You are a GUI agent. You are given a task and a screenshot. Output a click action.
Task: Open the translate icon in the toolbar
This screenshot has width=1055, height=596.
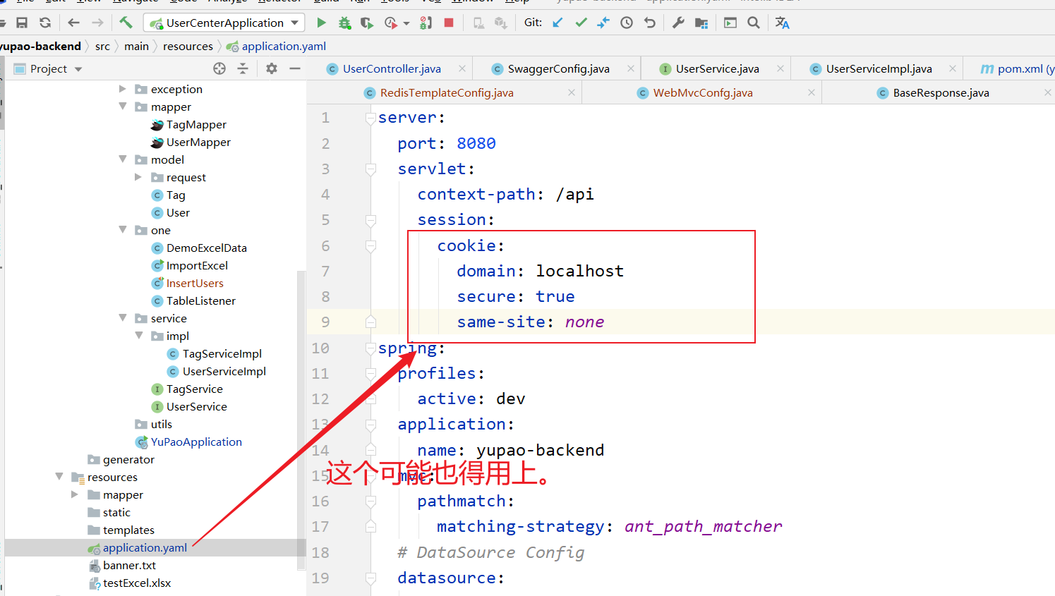(782, 23)
